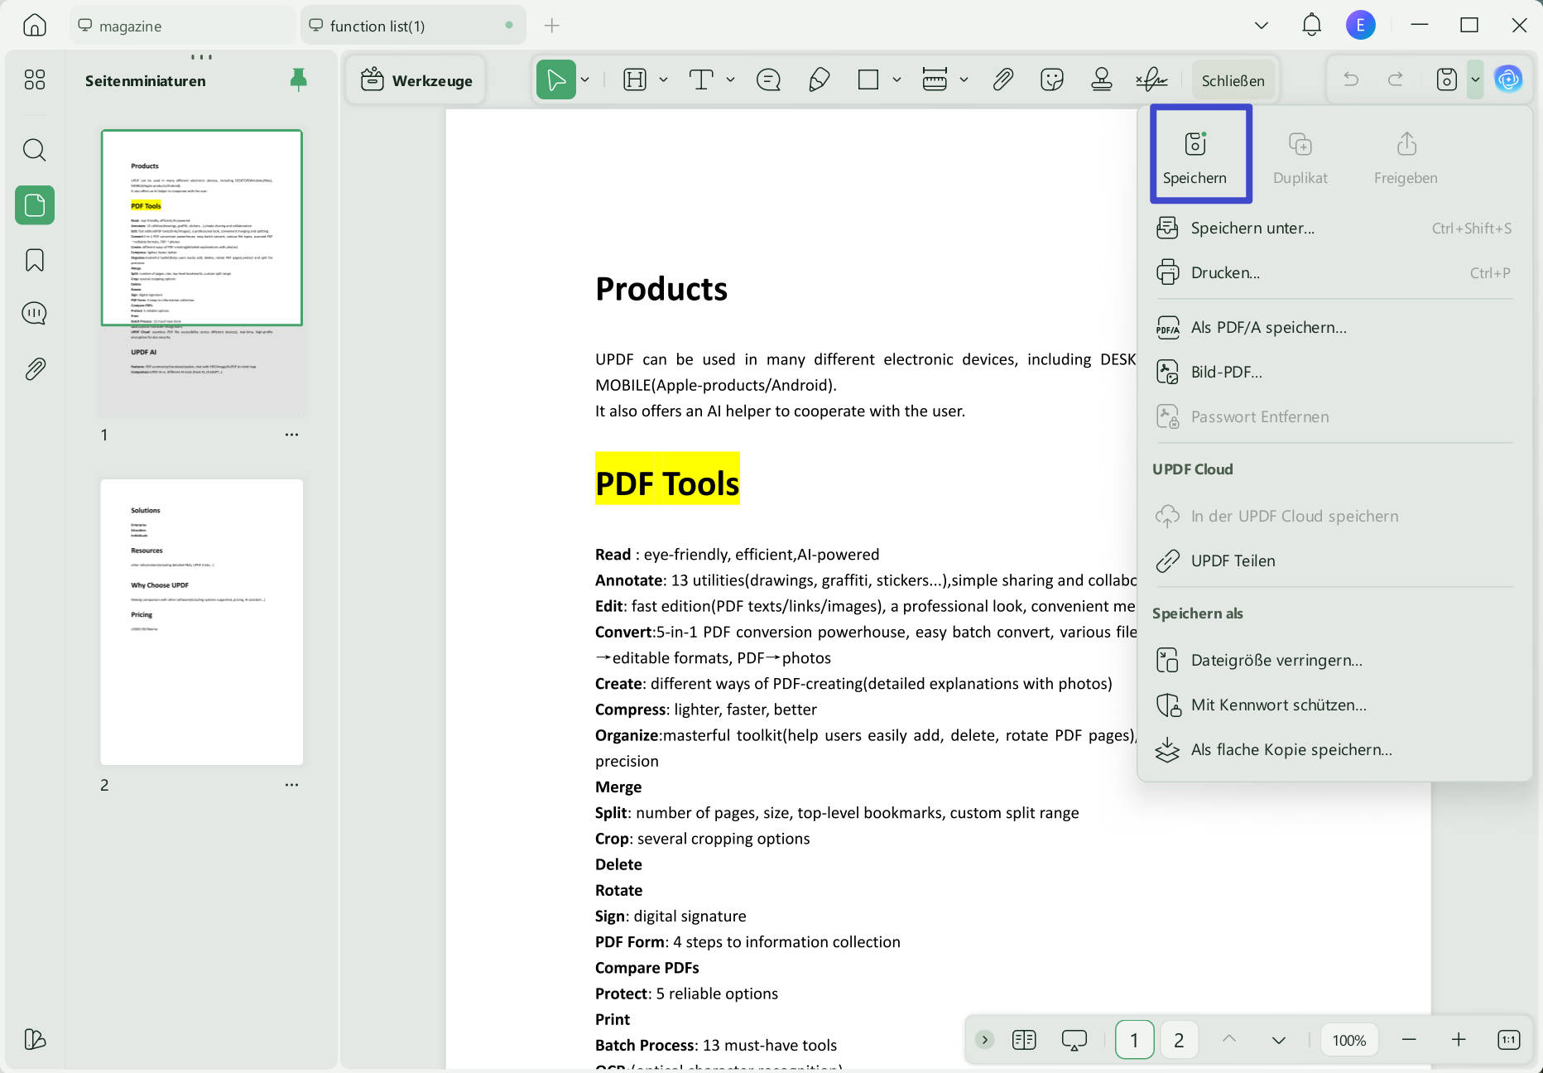Screen dimensions: 1543x1073
Task: Open the signature tool
Action: pos(1151,80)
